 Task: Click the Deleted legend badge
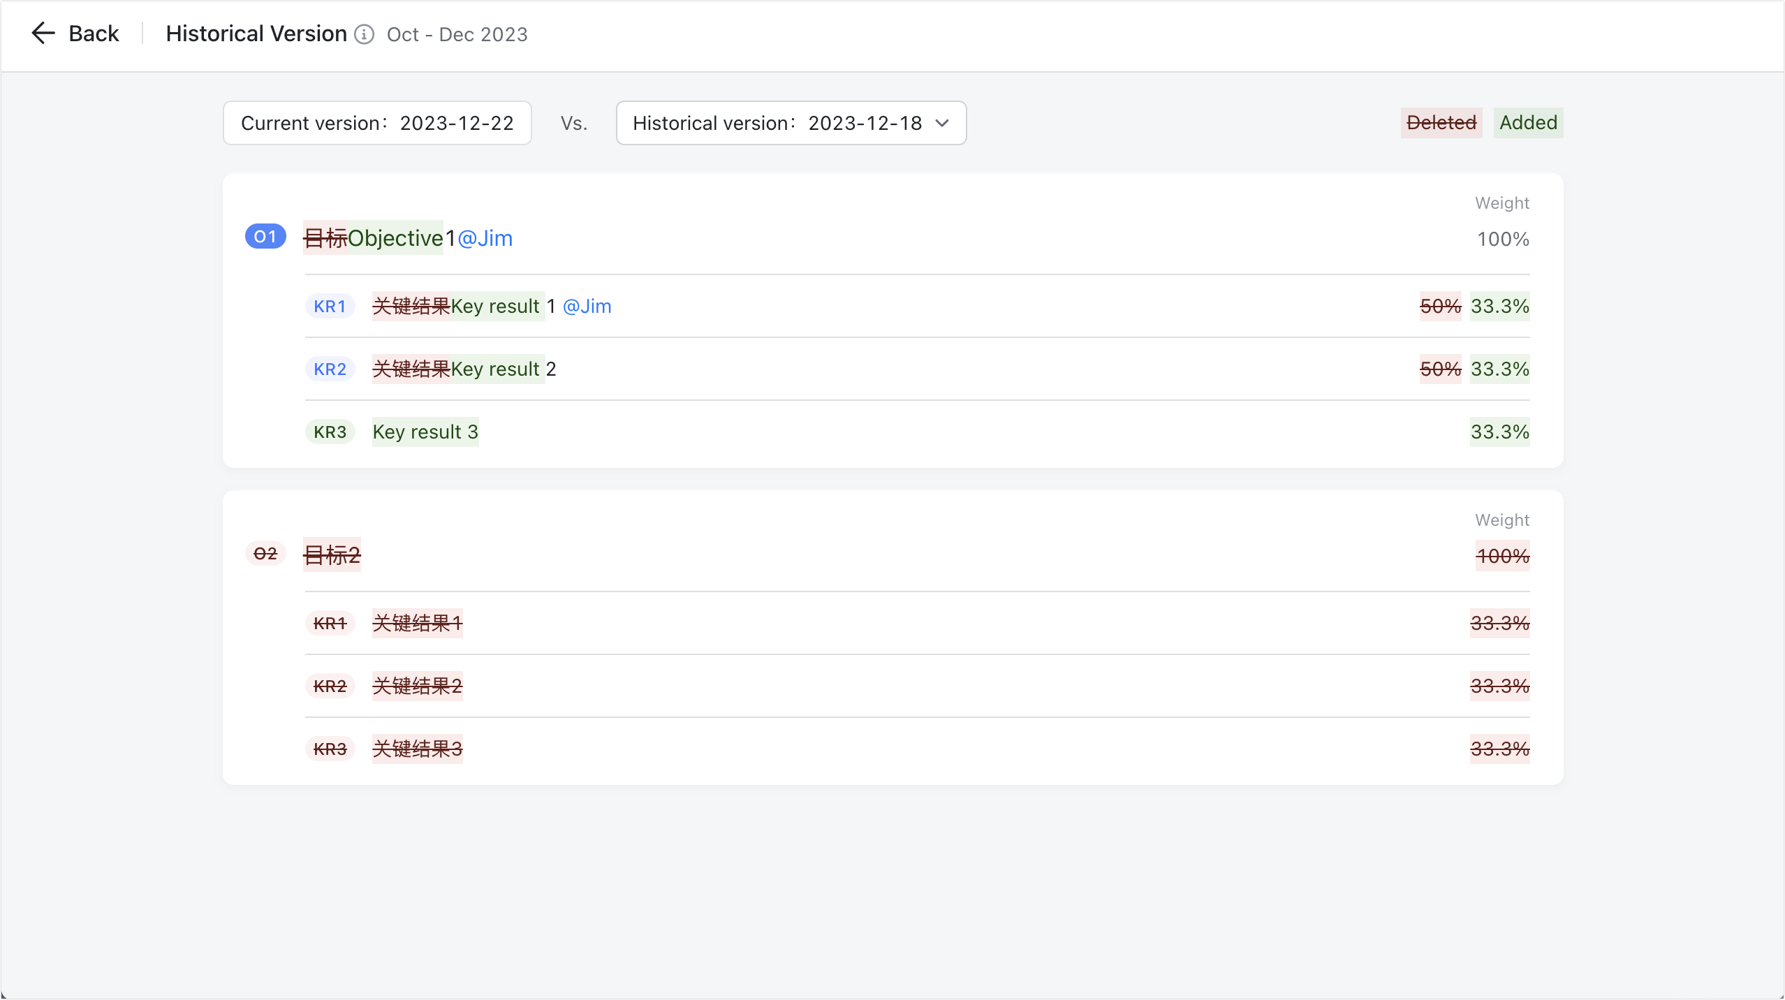[x=1441, y=123]
